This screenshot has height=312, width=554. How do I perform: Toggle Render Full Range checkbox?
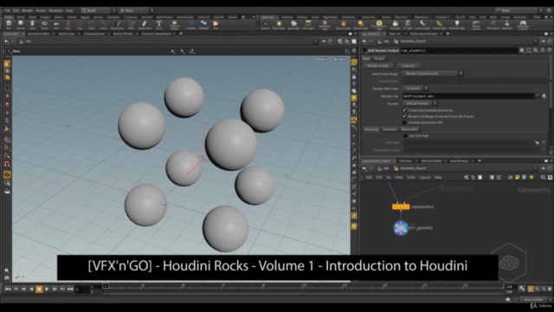404,116
